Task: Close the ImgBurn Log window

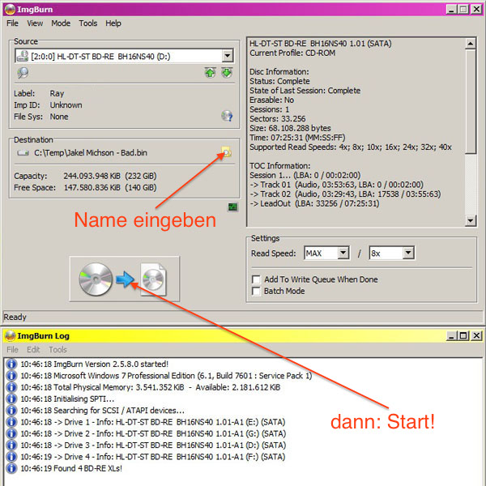Action: point(476,335)
